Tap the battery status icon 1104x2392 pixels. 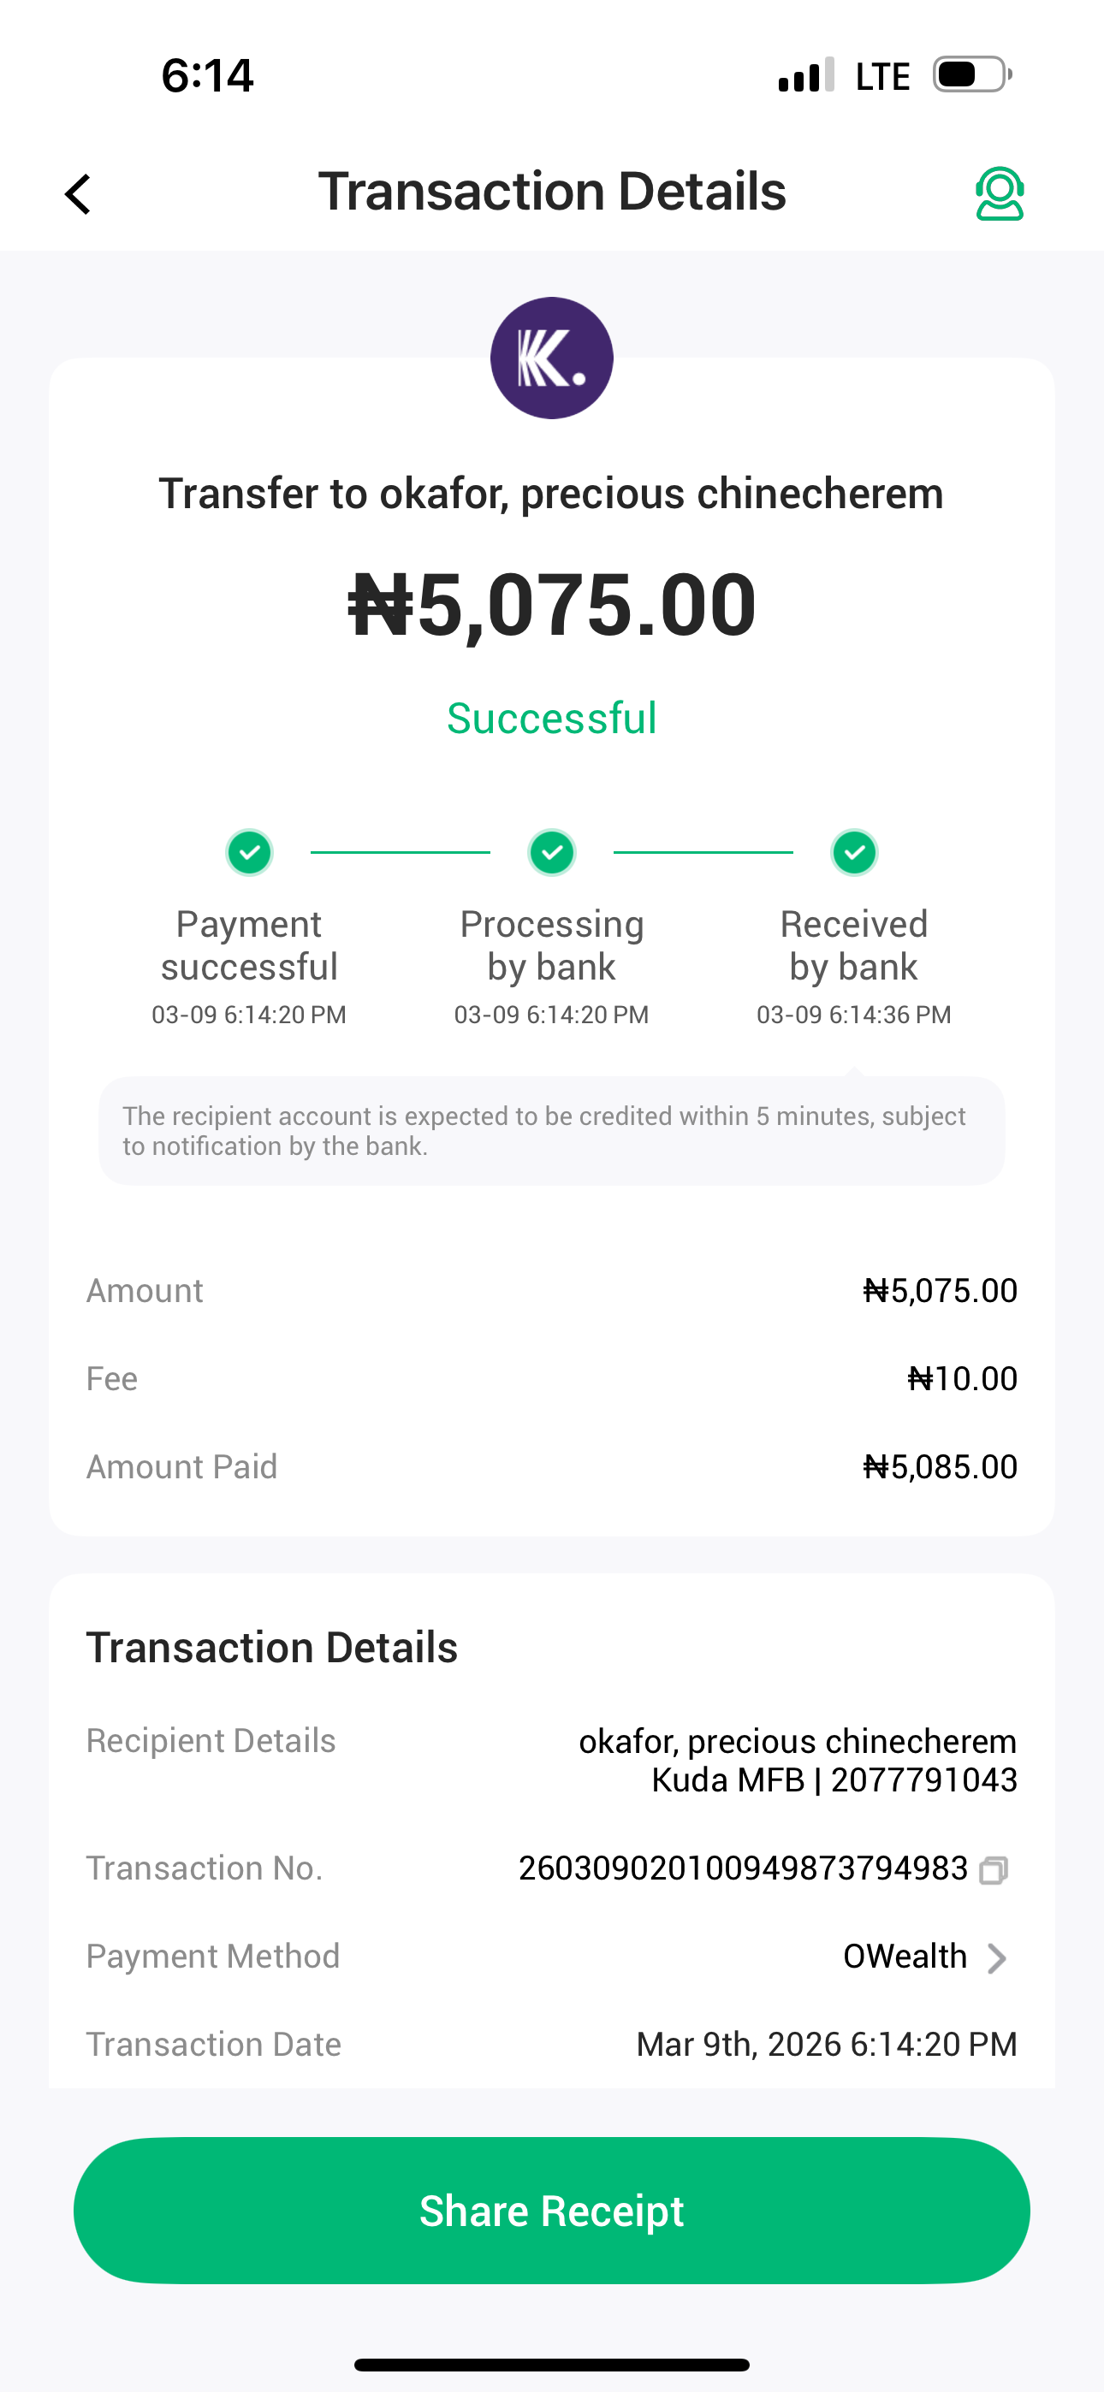coord(972,75)
